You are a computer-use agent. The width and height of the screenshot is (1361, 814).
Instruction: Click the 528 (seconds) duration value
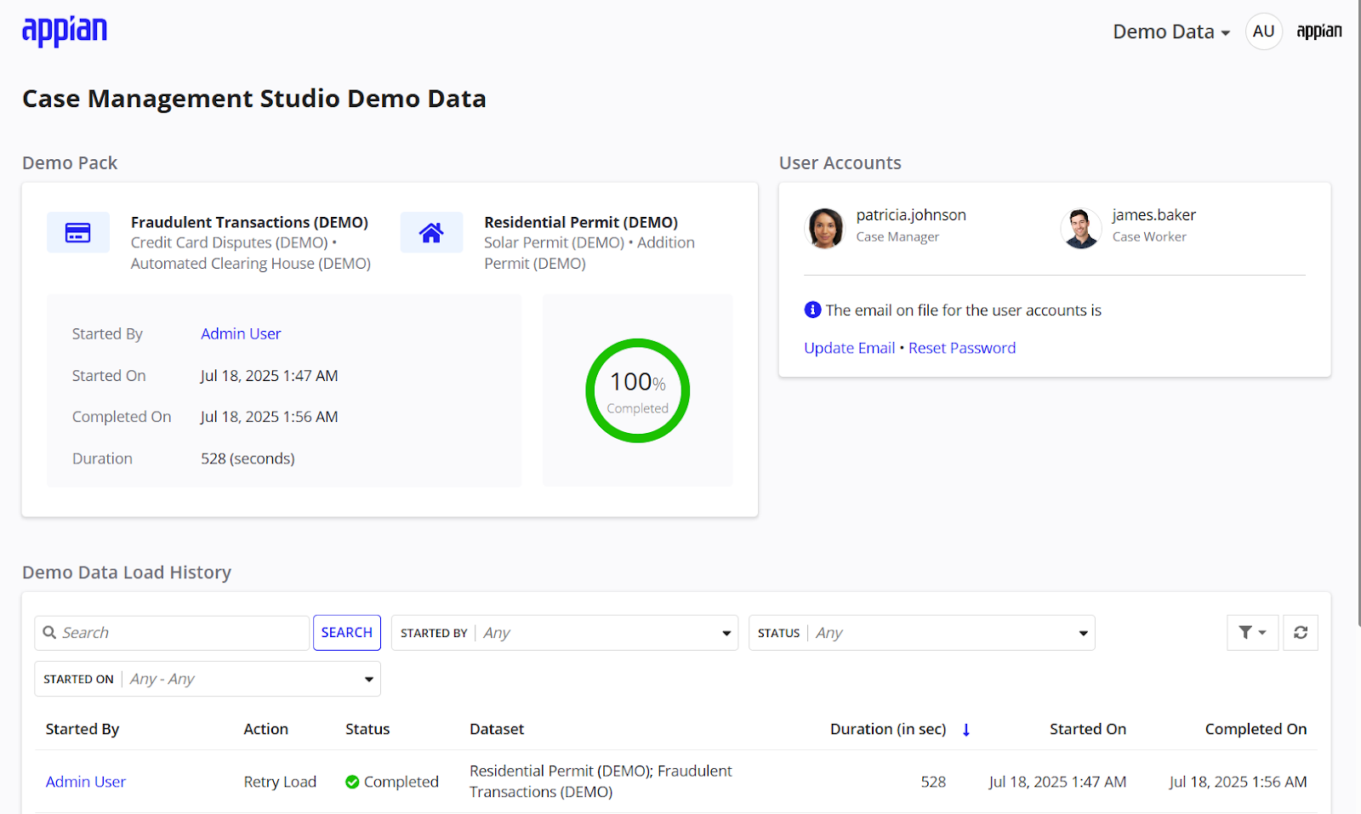(248, 458)
